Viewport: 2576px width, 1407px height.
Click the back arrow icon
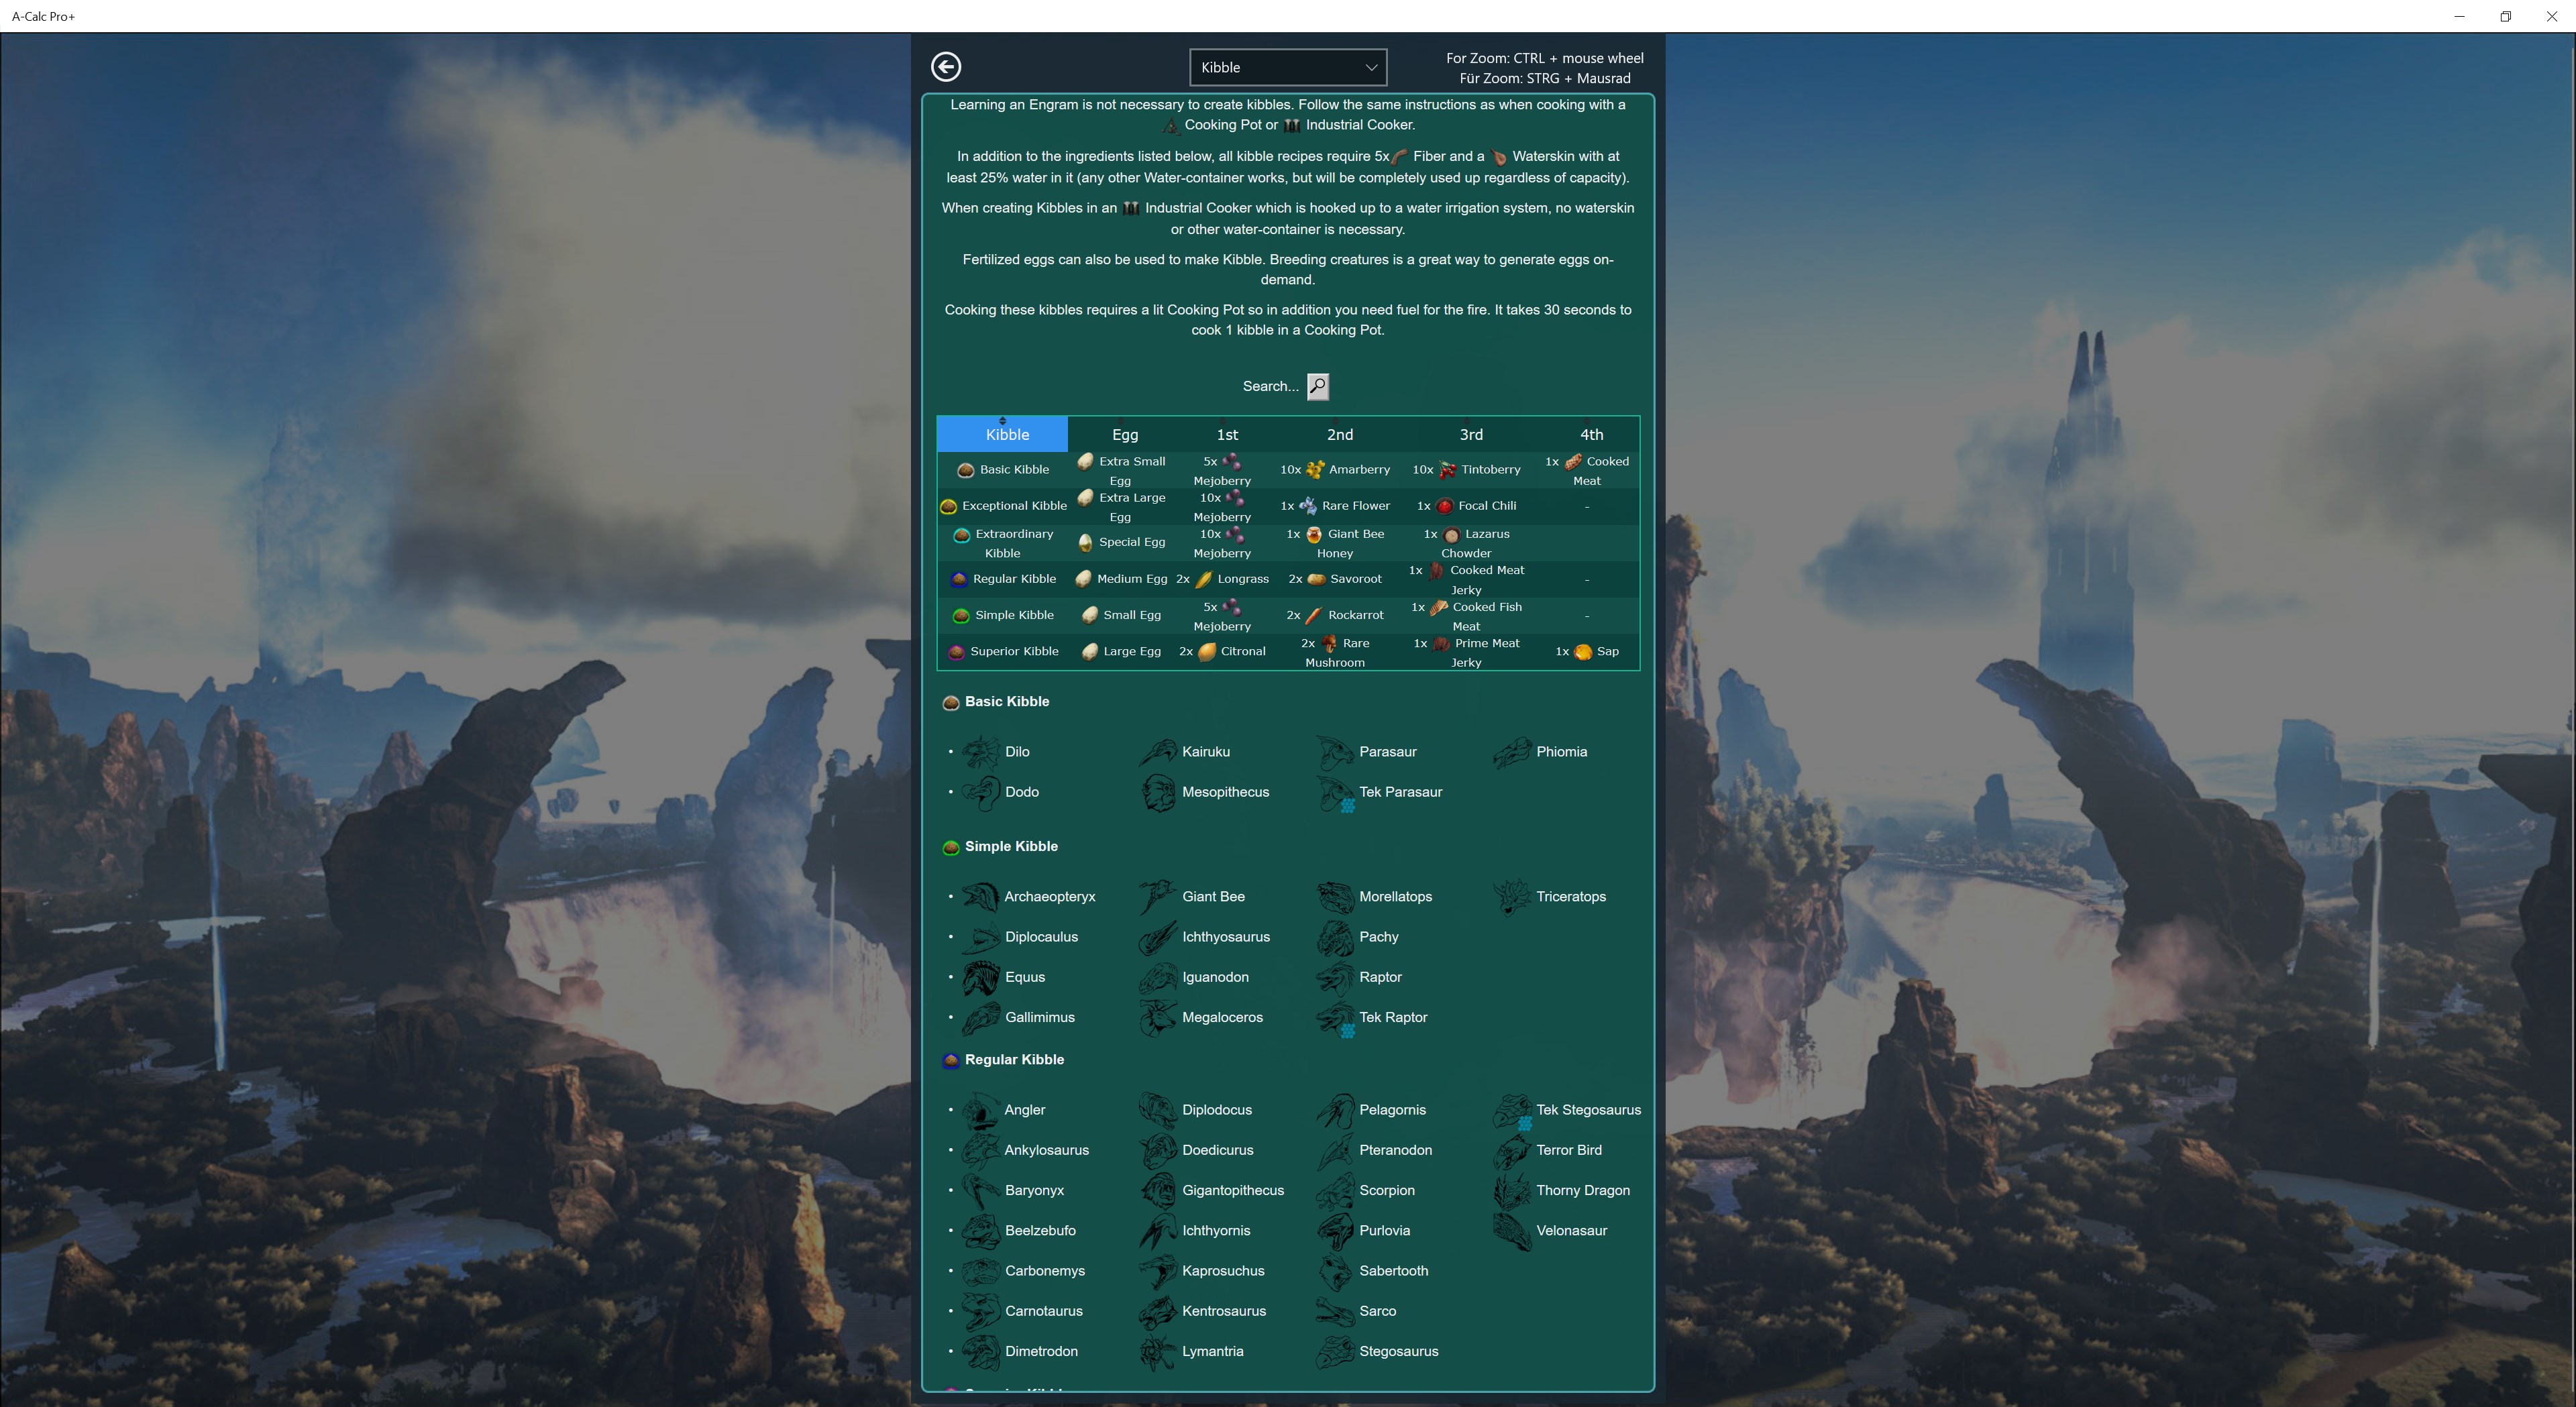[x=946, y=67]
